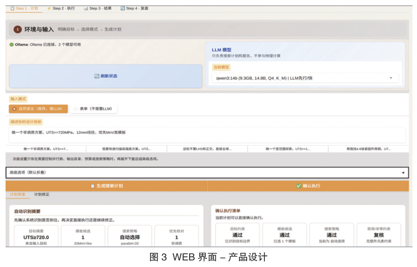Click the collapse arrow on 高级选项 row
417x267 pixels.
403,173
